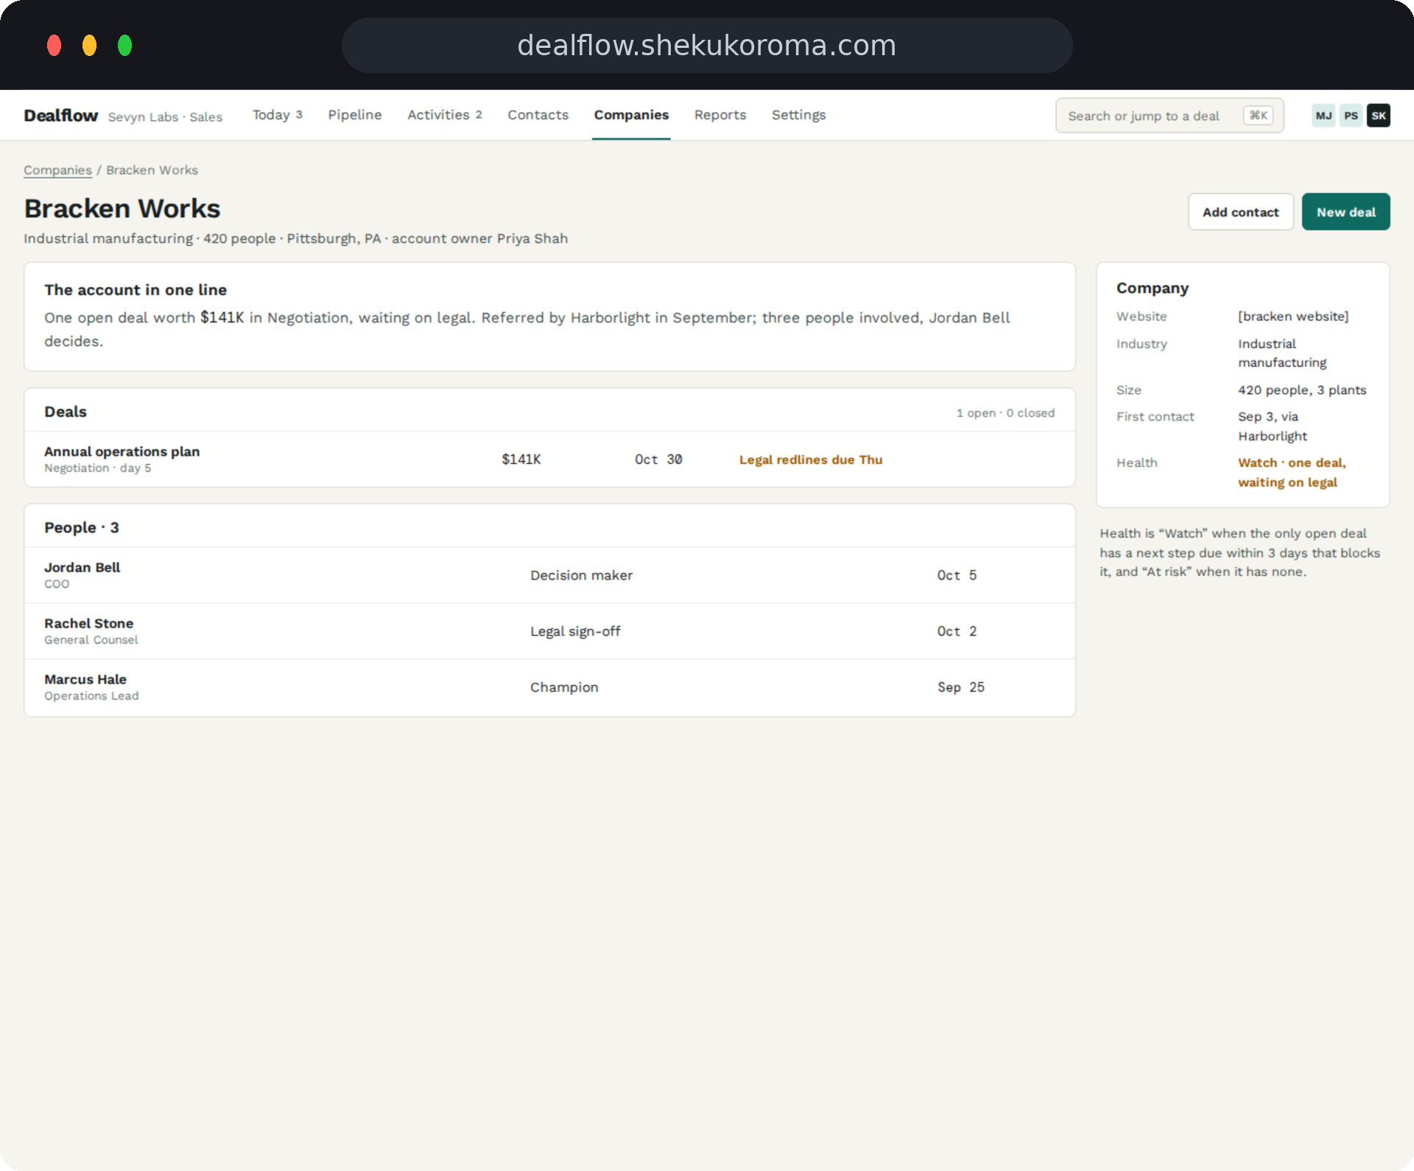Click the Add contact button
The height and width of the screenshot is (1171, 1414).
[1240, 212]
